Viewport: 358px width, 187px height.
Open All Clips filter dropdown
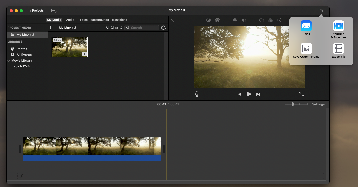pyautogui.click(x=114, y=28)
